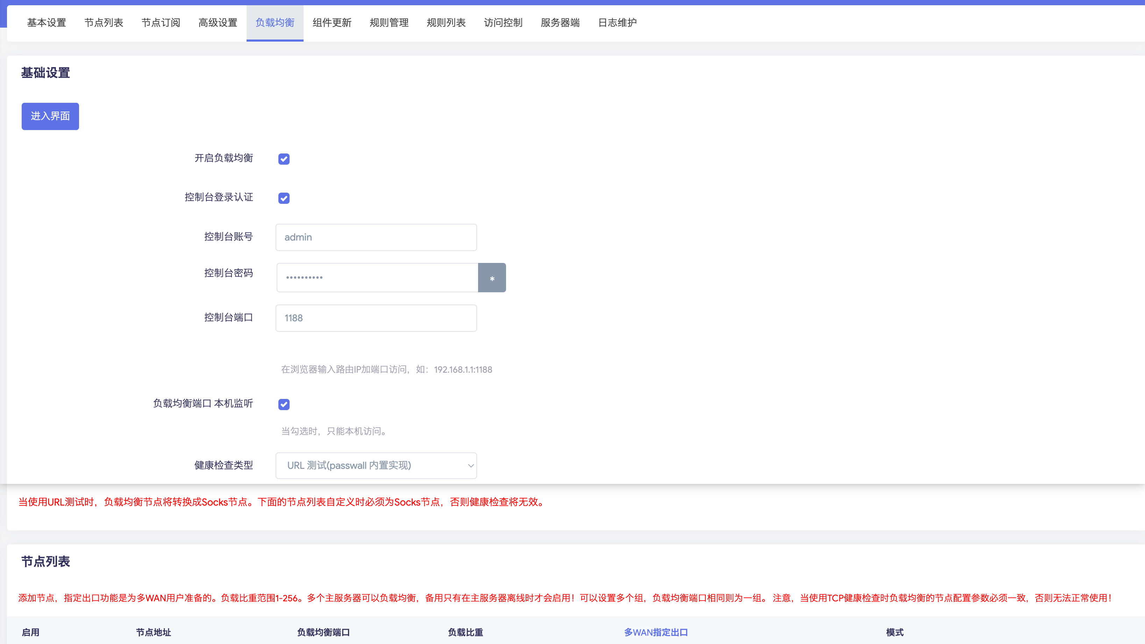
Task: Open 规则列表 tab
Action: [446, 23]
